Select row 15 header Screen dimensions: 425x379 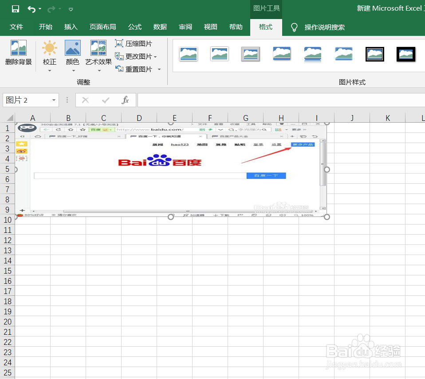point(8,271)
